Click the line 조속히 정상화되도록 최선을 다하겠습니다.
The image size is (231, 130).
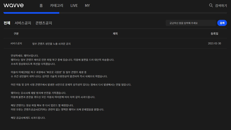click(33, 64)
